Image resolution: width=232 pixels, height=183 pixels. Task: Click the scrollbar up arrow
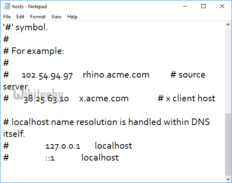[228, 25]
